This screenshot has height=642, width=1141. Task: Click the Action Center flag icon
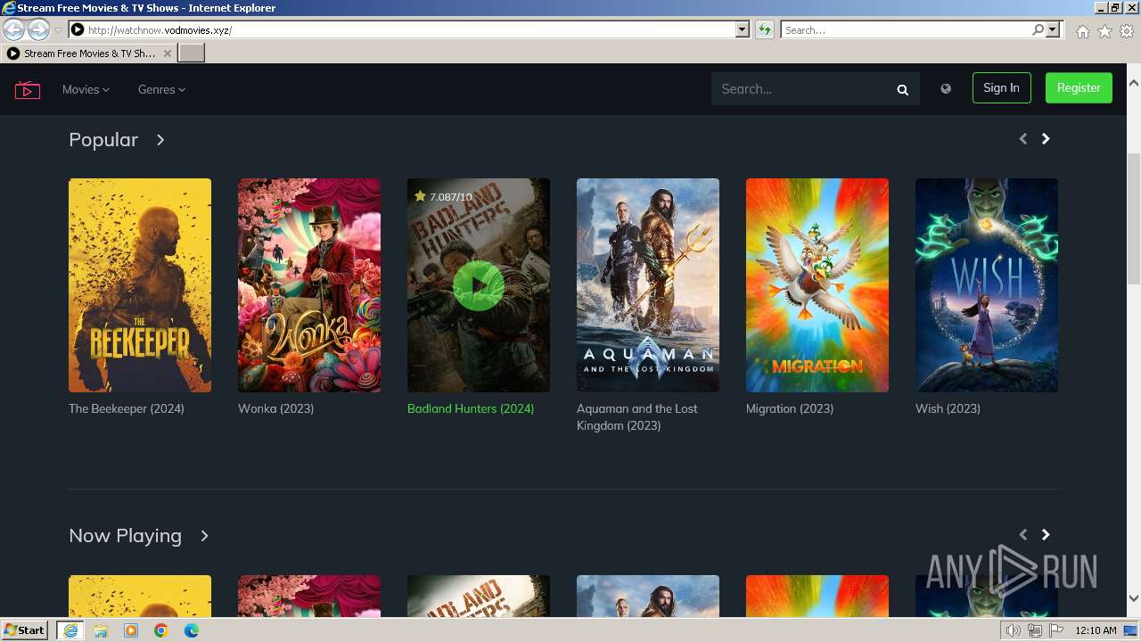click(1056, 630)
